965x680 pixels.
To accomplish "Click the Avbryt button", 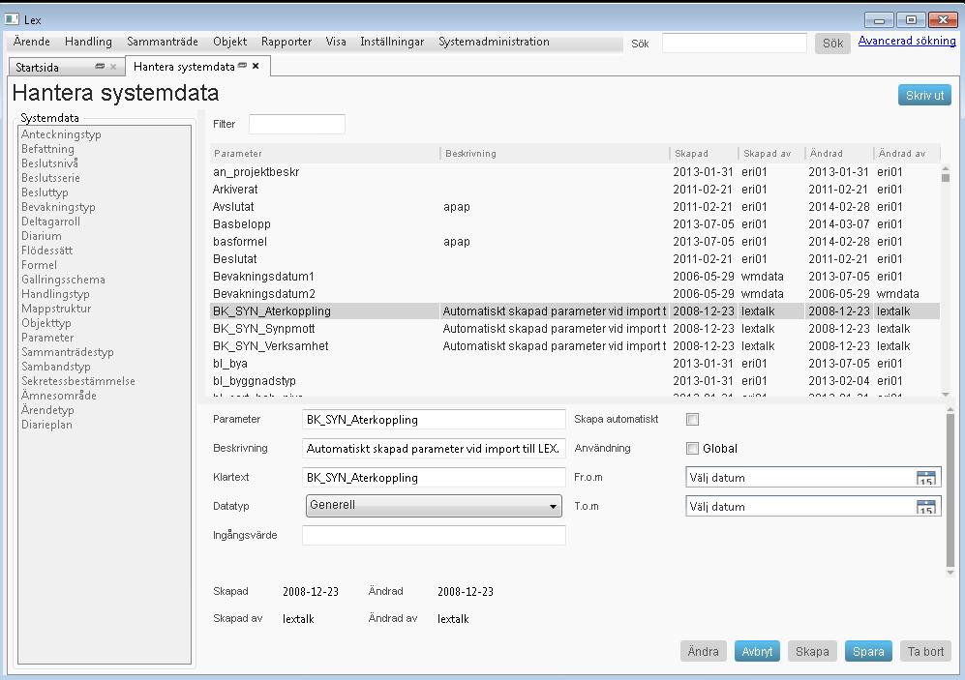I will pos(757,651).
